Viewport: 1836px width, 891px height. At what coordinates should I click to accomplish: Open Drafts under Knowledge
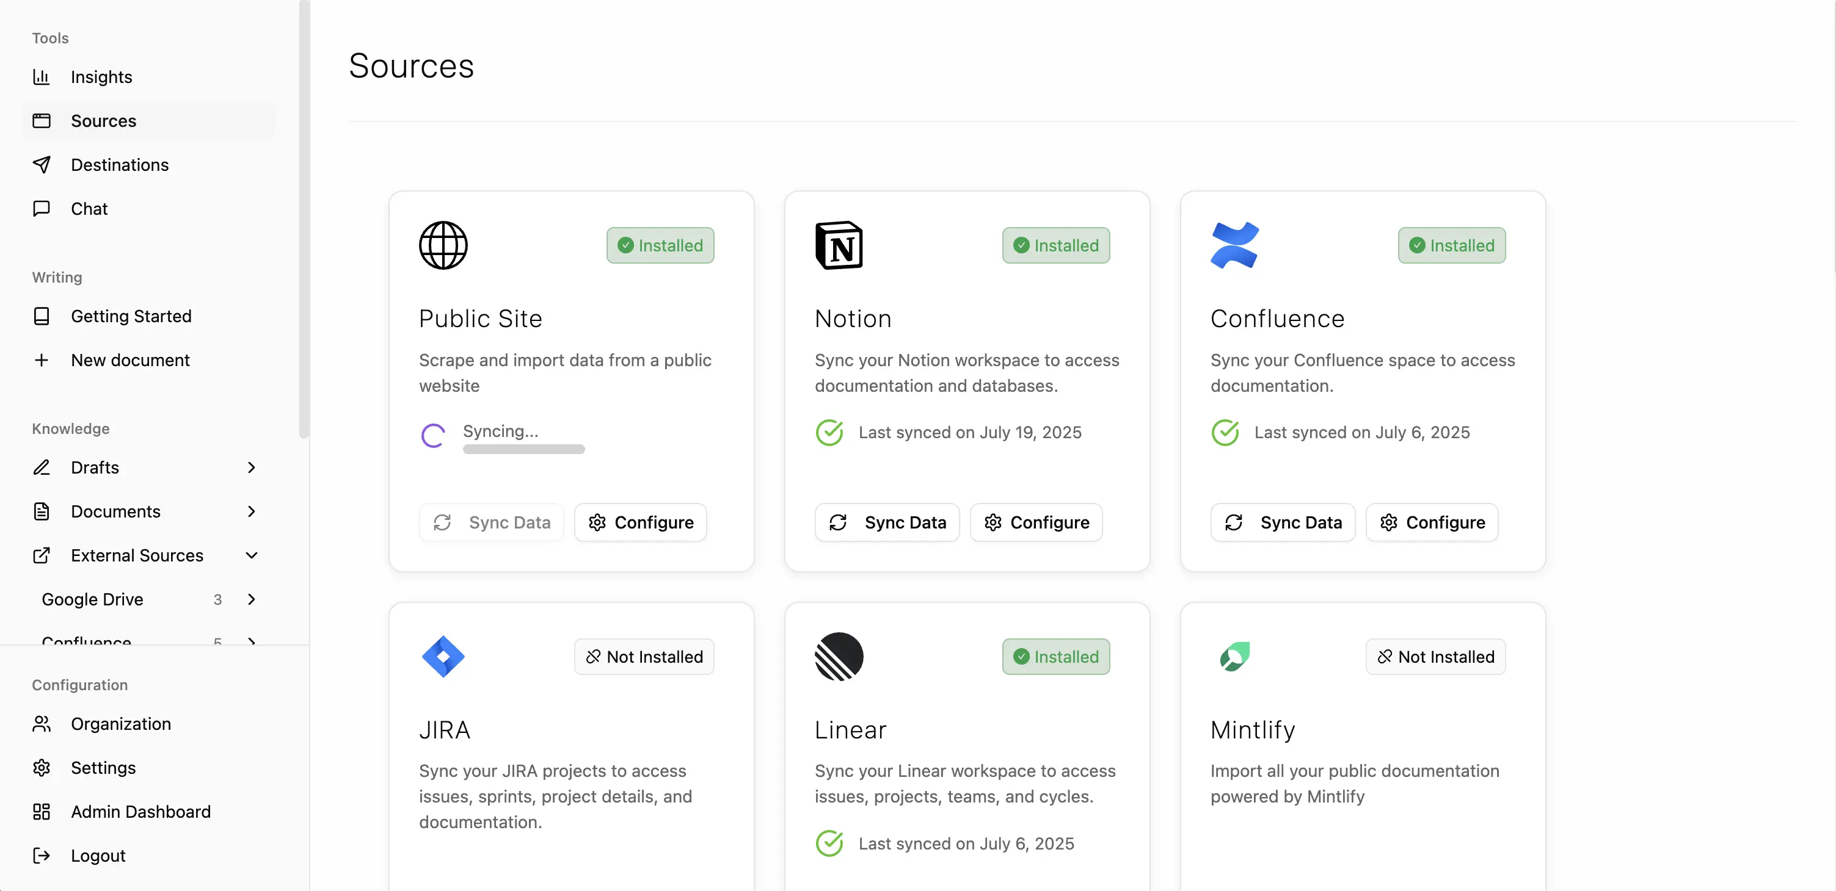(148, 468)
